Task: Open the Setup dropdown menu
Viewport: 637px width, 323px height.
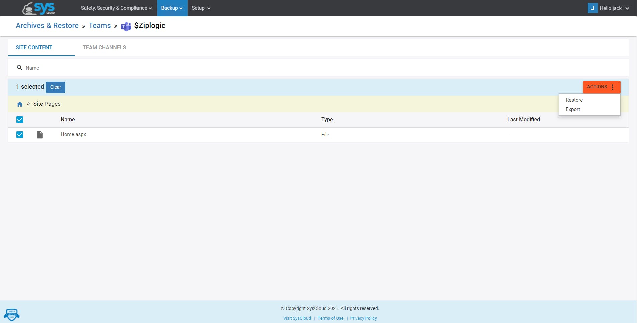Action: click(x=201, y=8)
